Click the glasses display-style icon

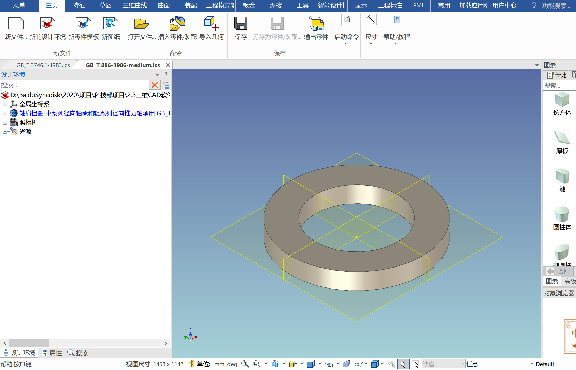coord(359,364)
